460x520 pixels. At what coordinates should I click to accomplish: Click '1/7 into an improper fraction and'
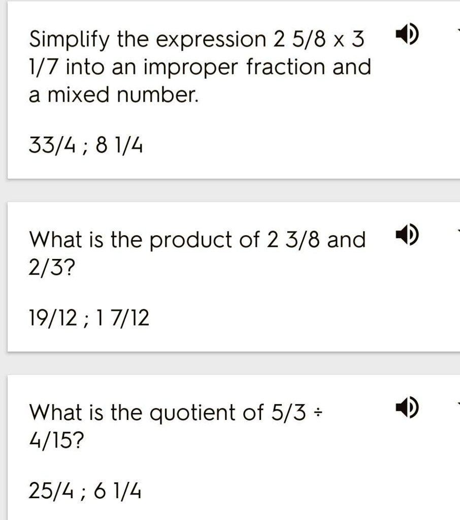click(x=200, y=67)
